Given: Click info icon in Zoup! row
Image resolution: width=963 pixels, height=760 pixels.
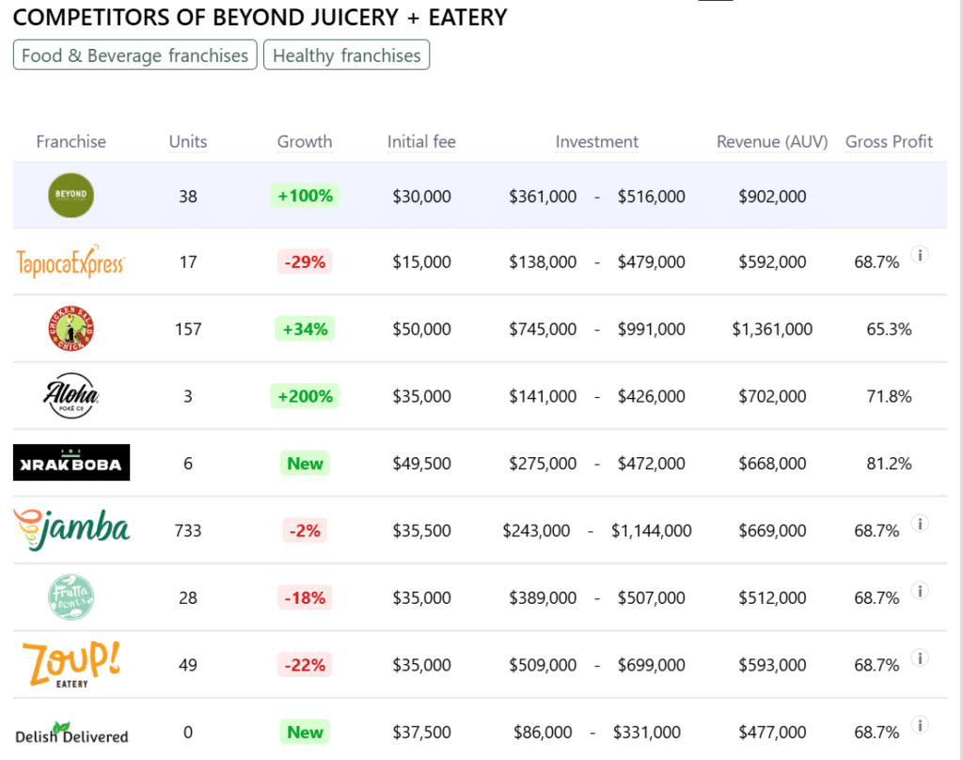Looking at the screenshot, I should pyautogui.click(x=920, y=657).
